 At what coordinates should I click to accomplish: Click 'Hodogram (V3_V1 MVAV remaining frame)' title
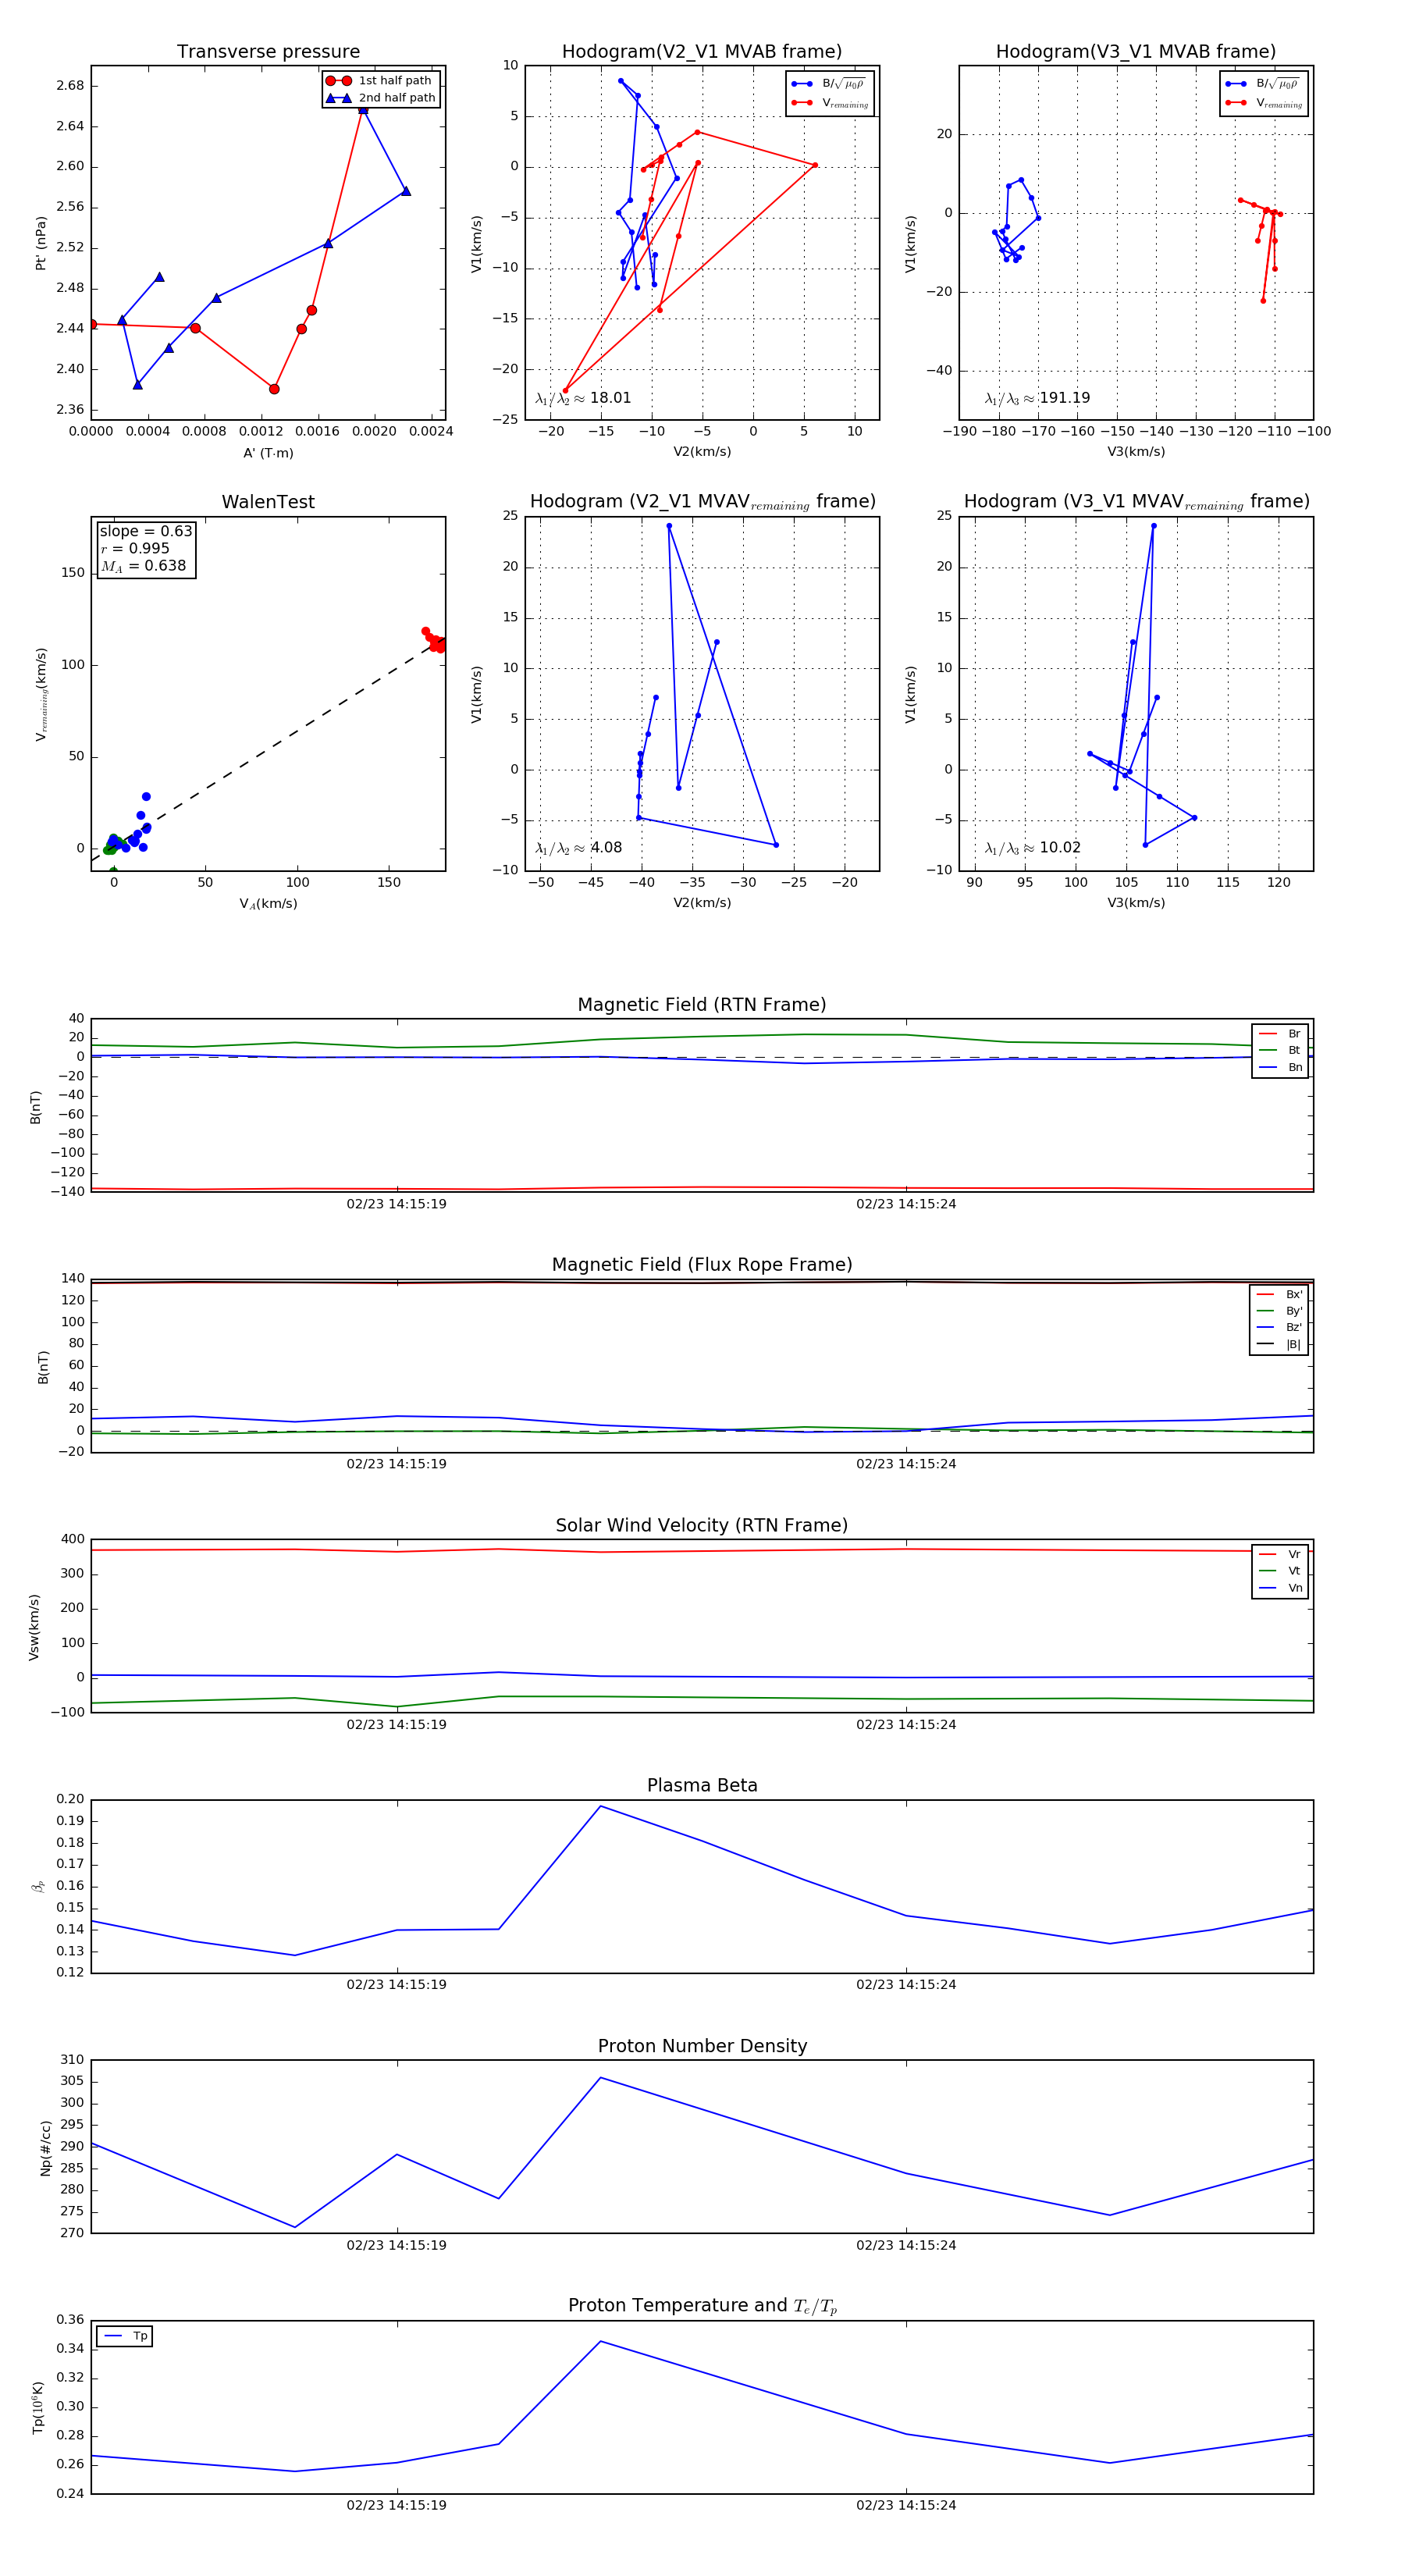(x=1136, y=502)
